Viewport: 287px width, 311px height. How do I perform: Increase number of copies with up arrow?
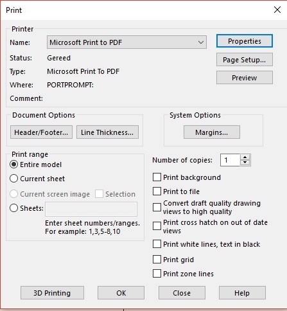[x=245, y=157]
